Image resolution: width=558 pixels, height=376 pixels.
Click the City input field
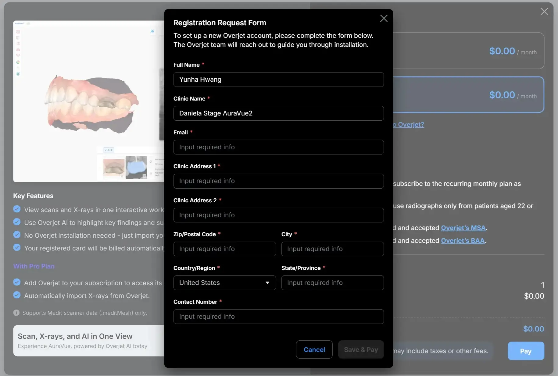(332, 249)
